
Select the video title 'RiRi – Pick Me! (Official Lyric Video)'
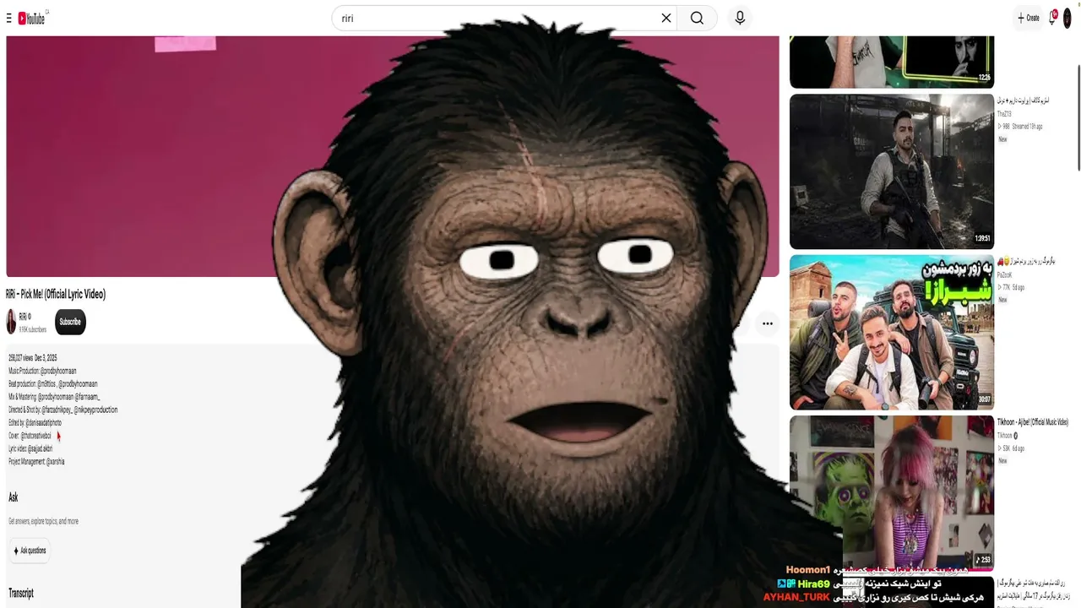[56, 294]
